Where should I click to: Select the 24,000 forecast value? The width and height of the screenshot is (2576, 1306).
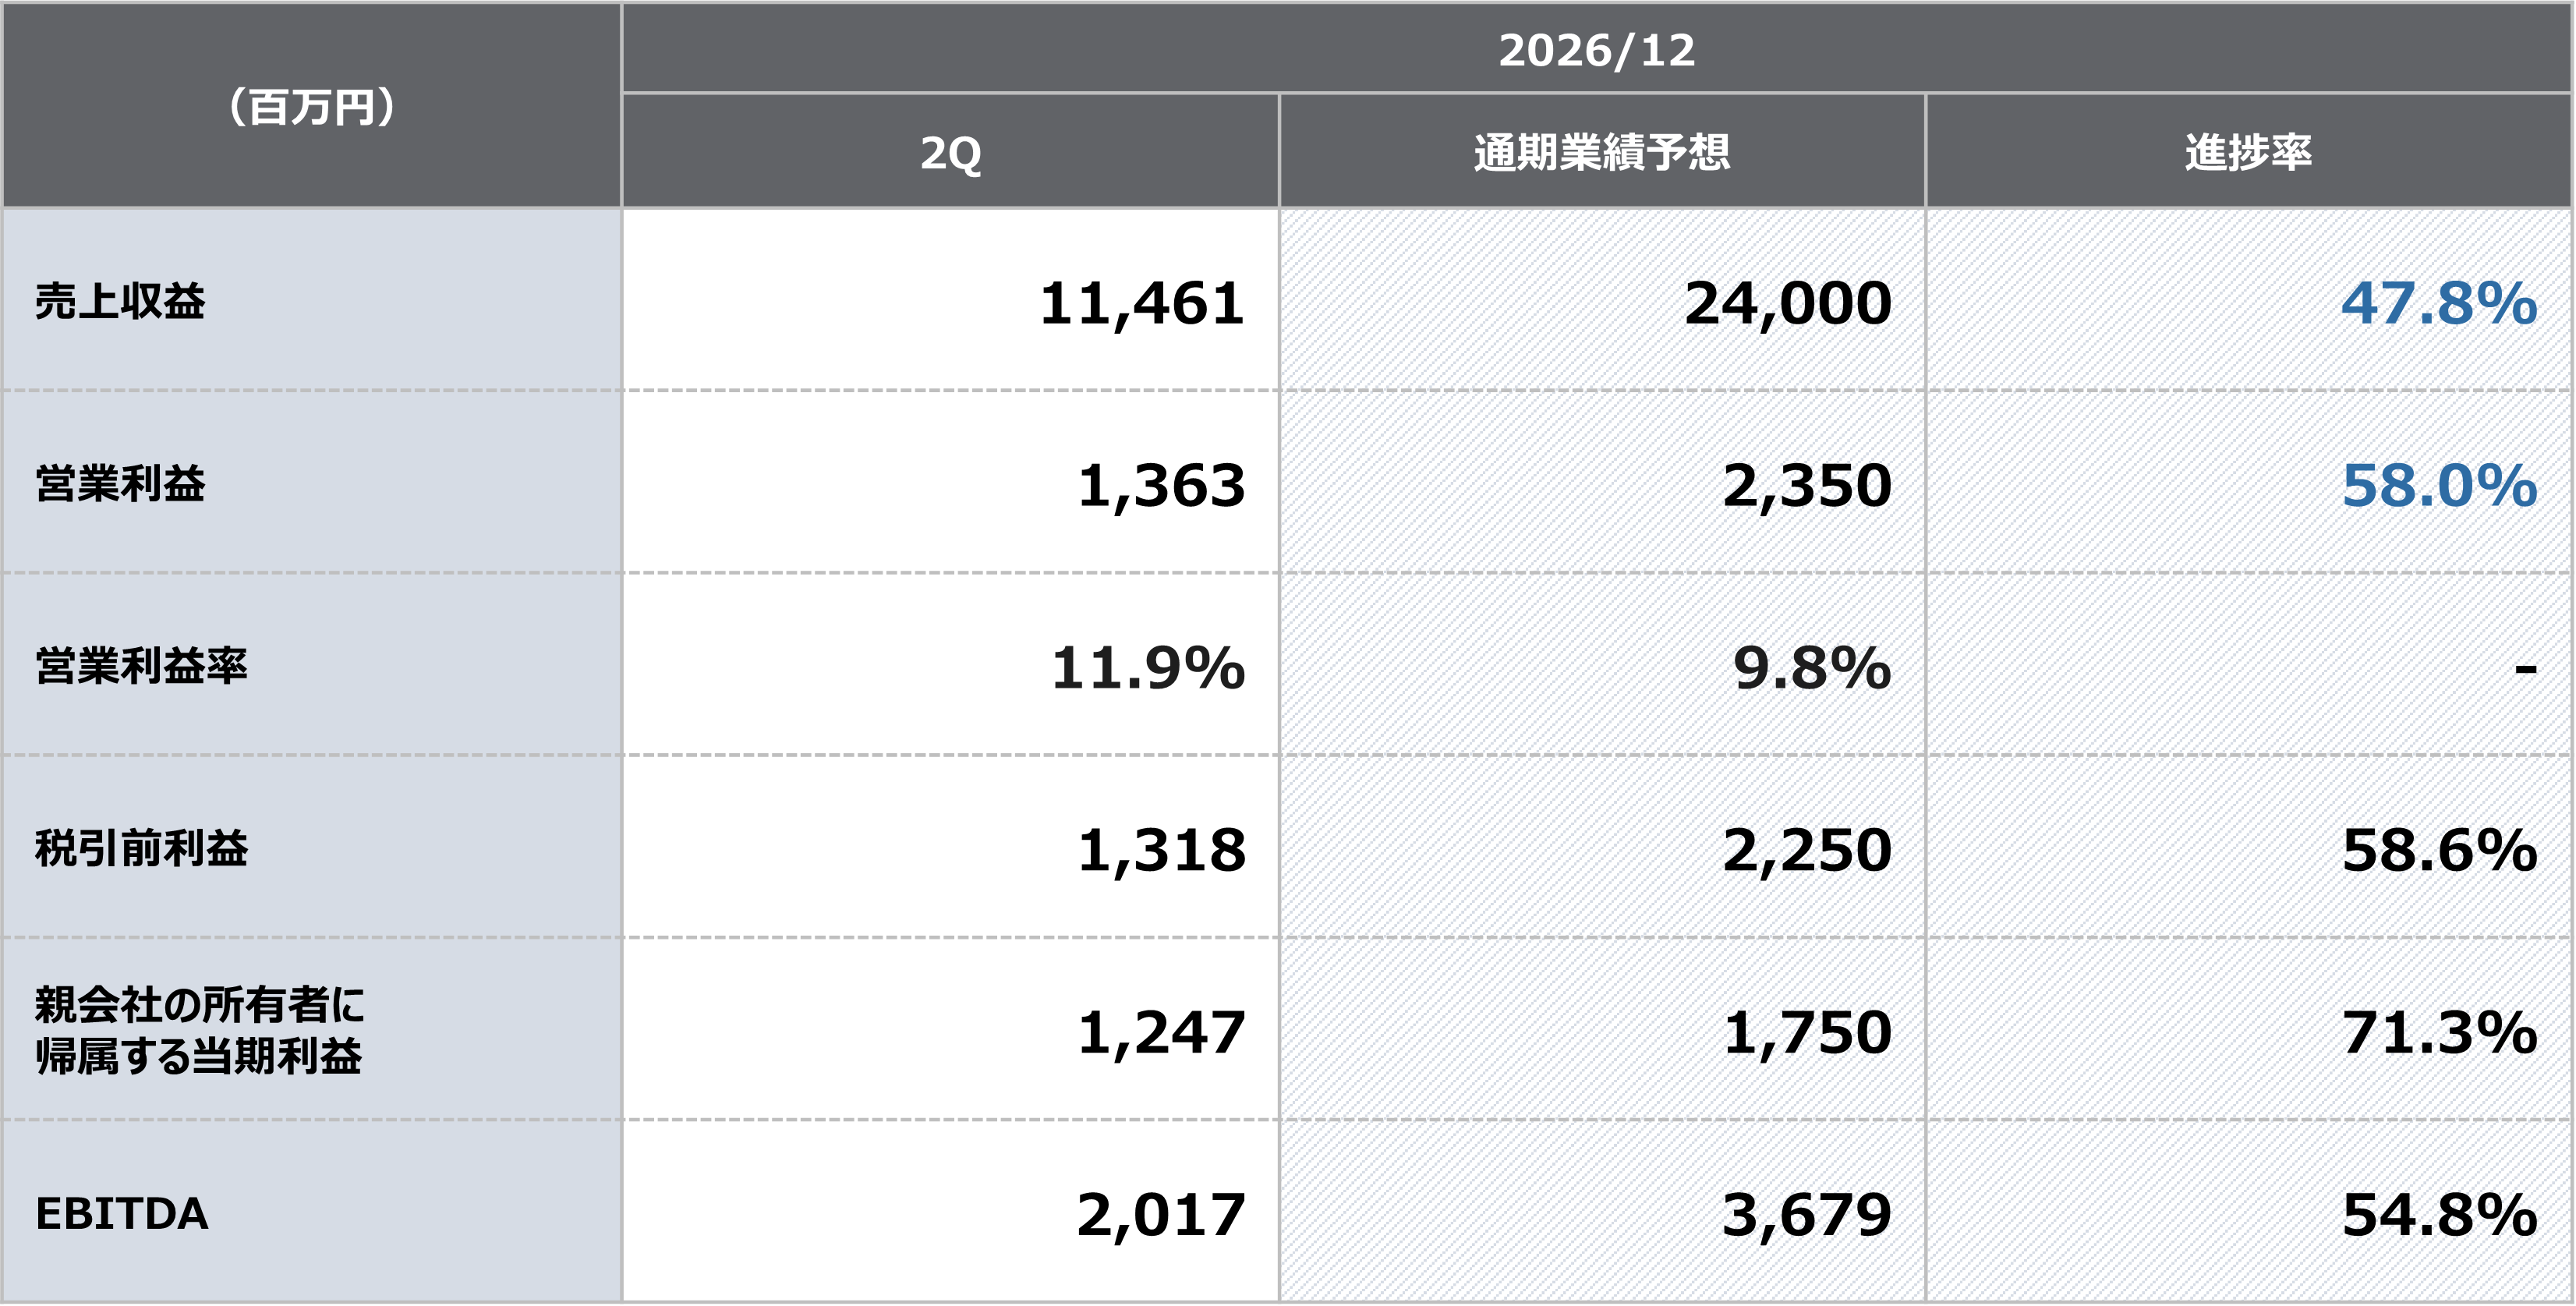(x=1788, y=303)
